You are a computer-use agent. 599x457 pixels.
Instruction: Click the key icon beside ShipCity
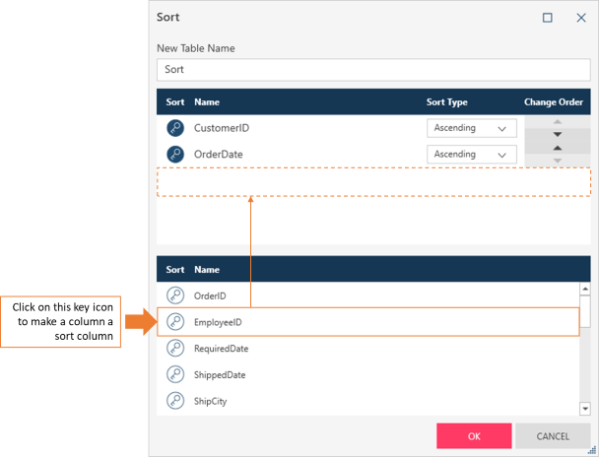click(175, 401)
